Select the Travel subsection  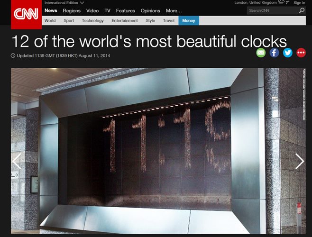(168, 20)
